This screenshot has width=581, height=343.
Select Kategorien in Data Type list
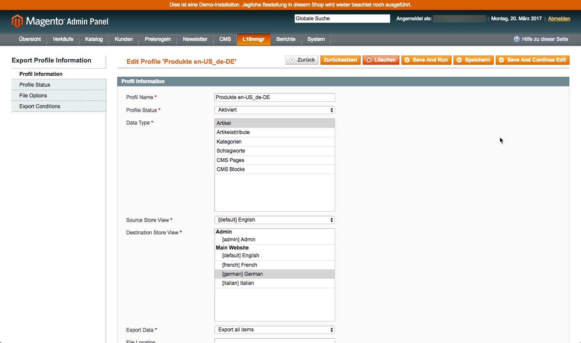(275, 142)
